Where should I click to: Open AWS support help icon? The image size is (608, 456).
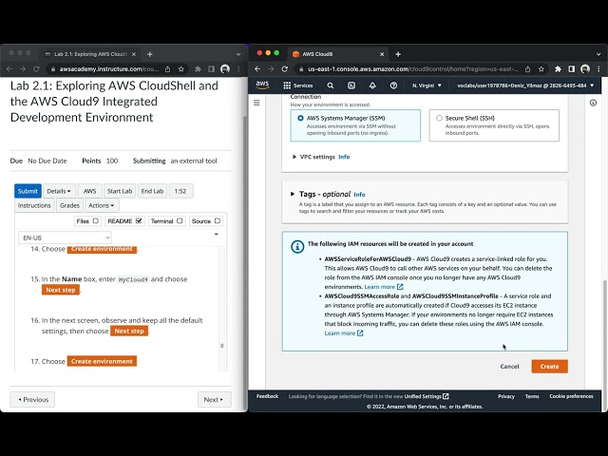click(x=393, y=85)
